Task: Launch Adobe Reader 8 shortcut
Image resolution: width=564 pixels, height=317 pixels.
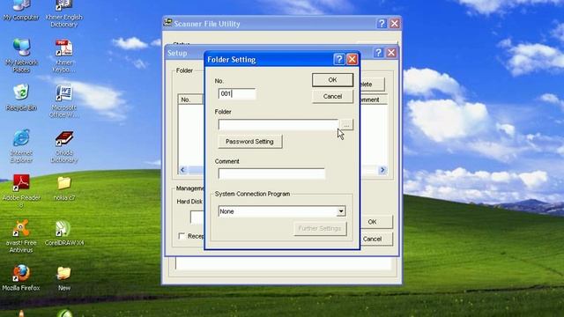Action: click(x=21, y=191)
